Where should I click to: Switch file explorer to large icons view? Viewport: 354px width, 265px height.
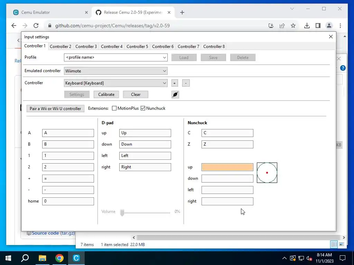pyautogui.click(x=342, y=244)
